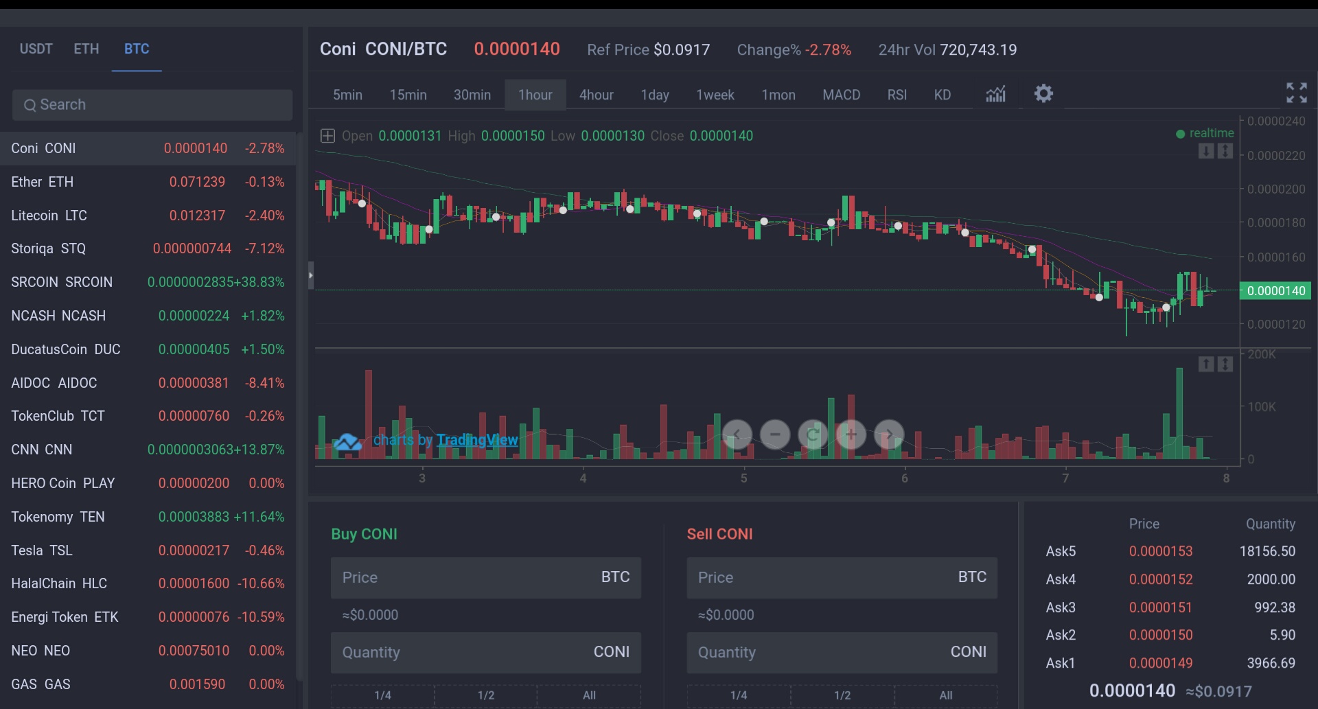The image size is (1318, 709).
Task: Expand the OHLC legend plus box
Action: coord(327,136)
